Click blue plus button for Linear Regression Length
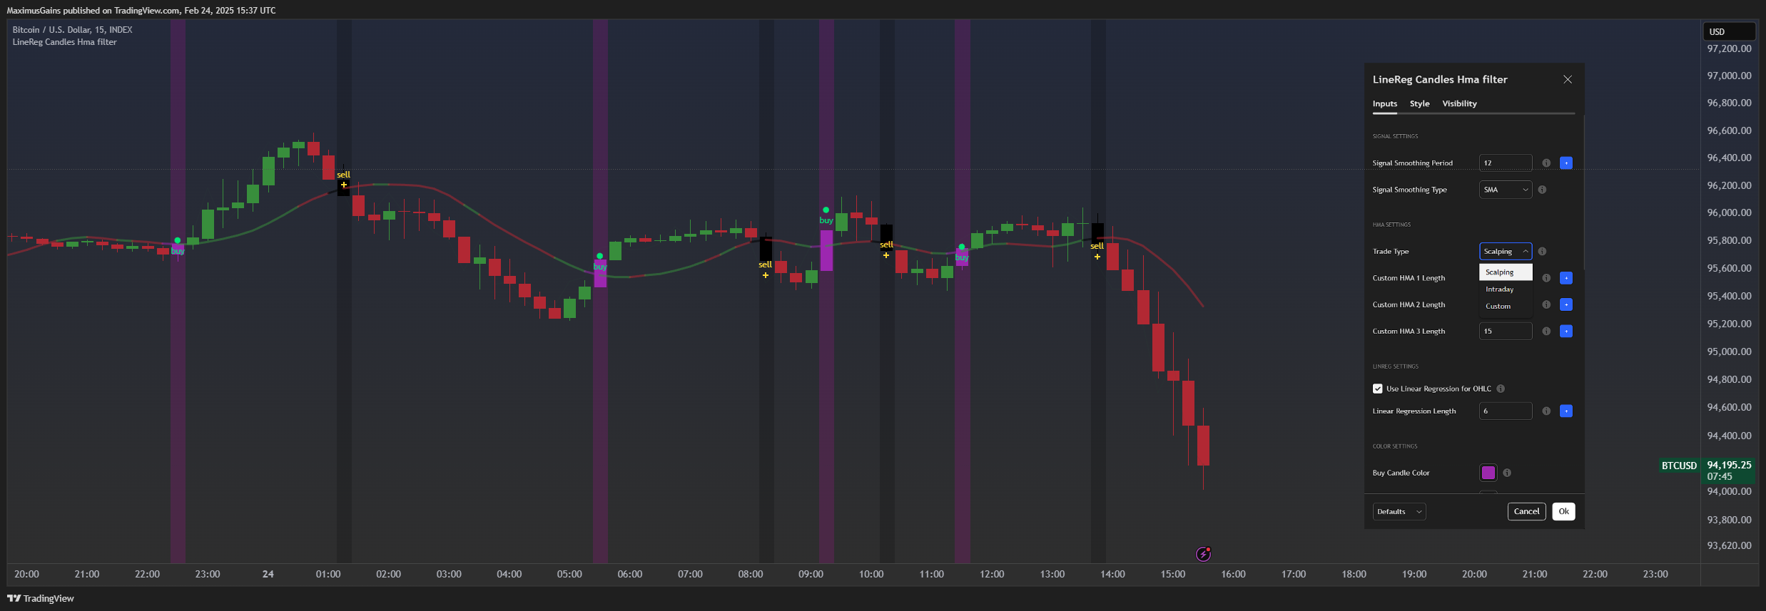 (1566, 411)
